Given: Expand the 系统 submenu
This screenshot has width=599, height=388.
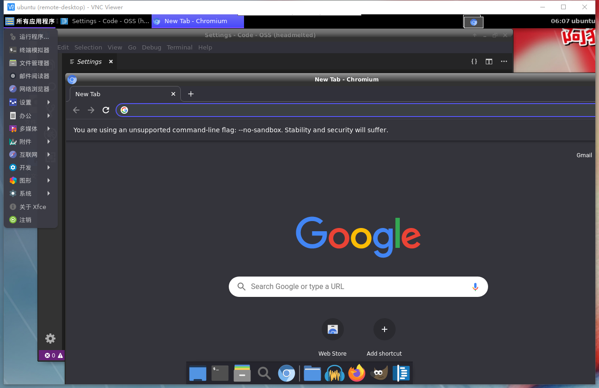Looking at the screenshot, I should [x=31, y=193].
